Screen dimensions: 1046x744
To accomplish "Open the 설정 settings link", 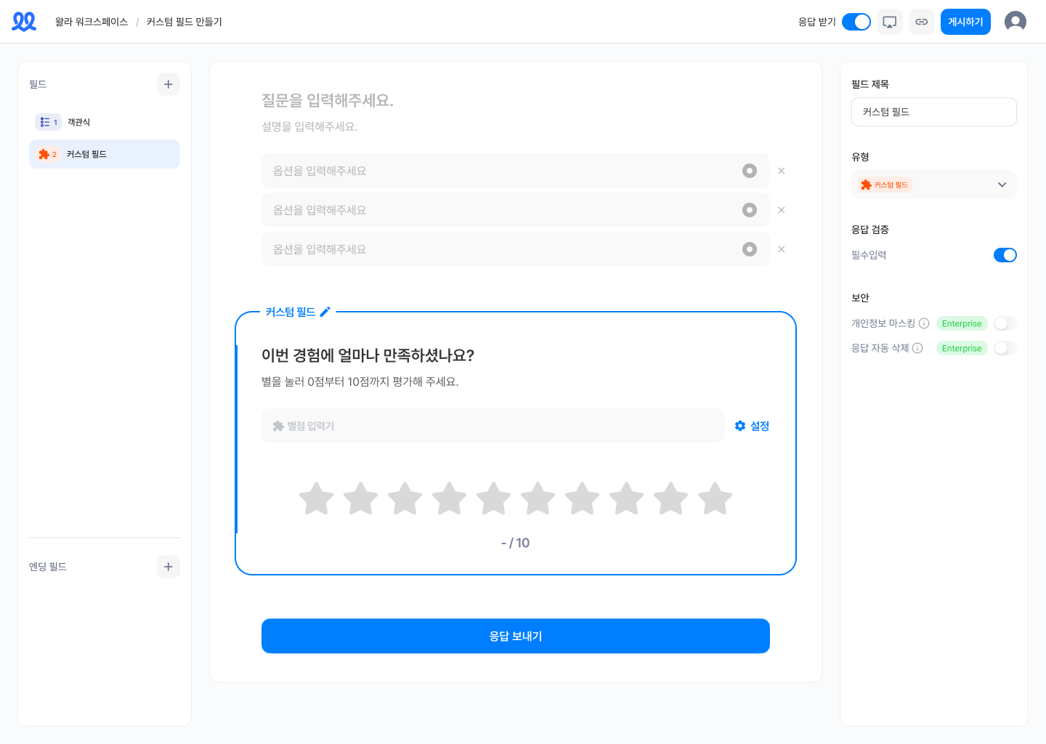I will point(752,426).
